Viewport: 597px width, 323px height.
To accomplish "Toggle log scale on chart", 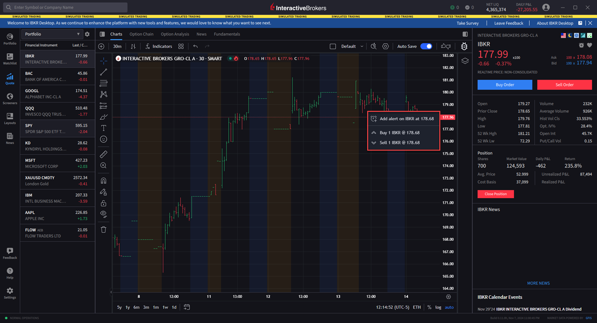I will (438, 307).
